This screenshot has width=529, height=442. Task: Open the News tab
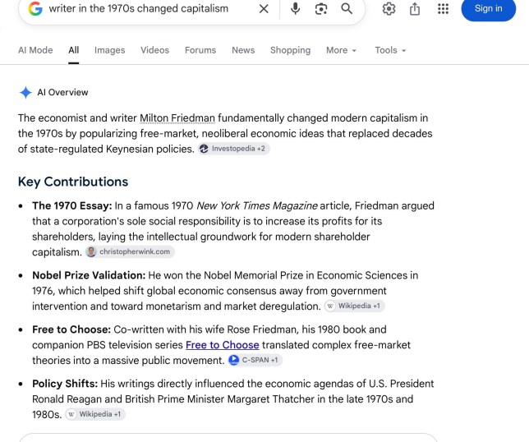(243, 50)
